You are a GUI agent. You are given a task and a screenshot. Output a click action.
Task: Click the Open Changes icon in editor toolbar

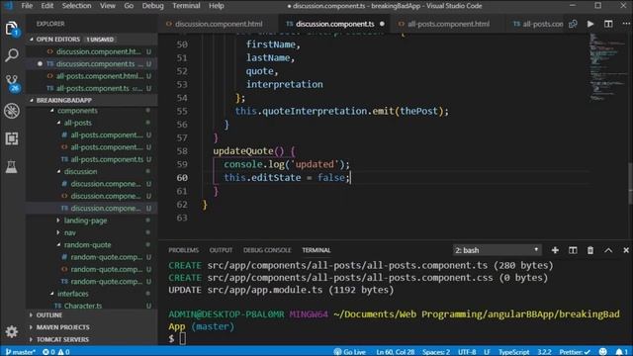(573, 24)
